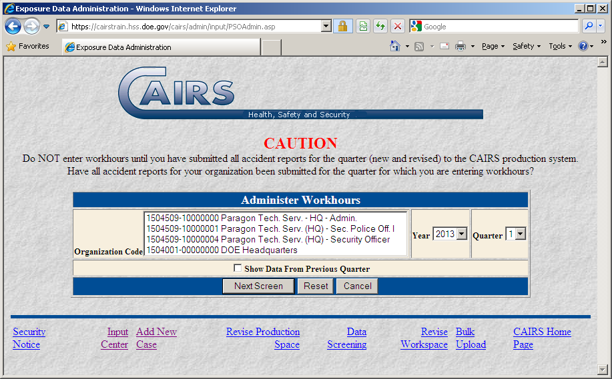
Task: Click the Compatibility View icon
Action: click(363, 27)
